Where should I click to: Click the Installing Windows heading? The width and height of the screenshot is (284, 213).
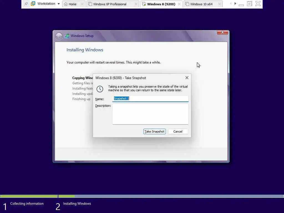[x=85, y=50]
